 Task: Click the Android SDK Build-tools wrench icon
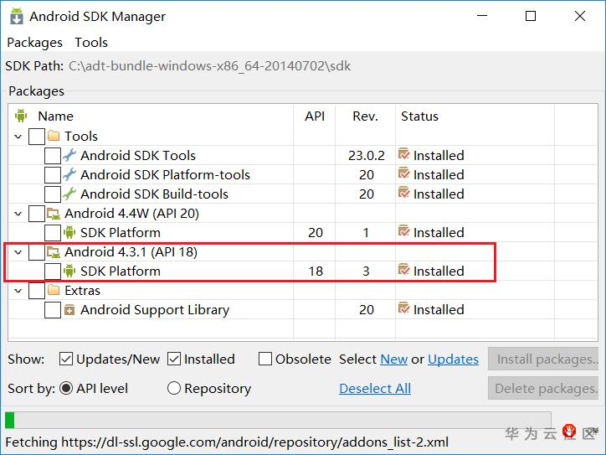(x=69, y=194)
